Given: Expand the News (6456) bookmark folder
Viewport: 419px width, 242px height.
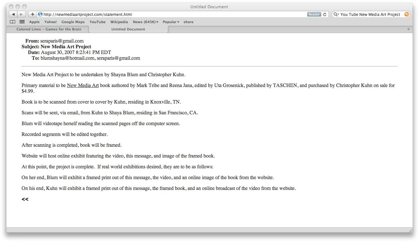Looking at the screenshot, I should pyautogui.click(x=146, y=22).
